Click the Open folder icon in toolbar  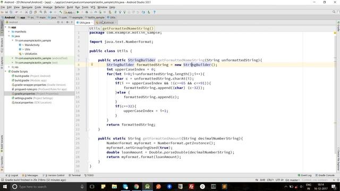point(2,12)
